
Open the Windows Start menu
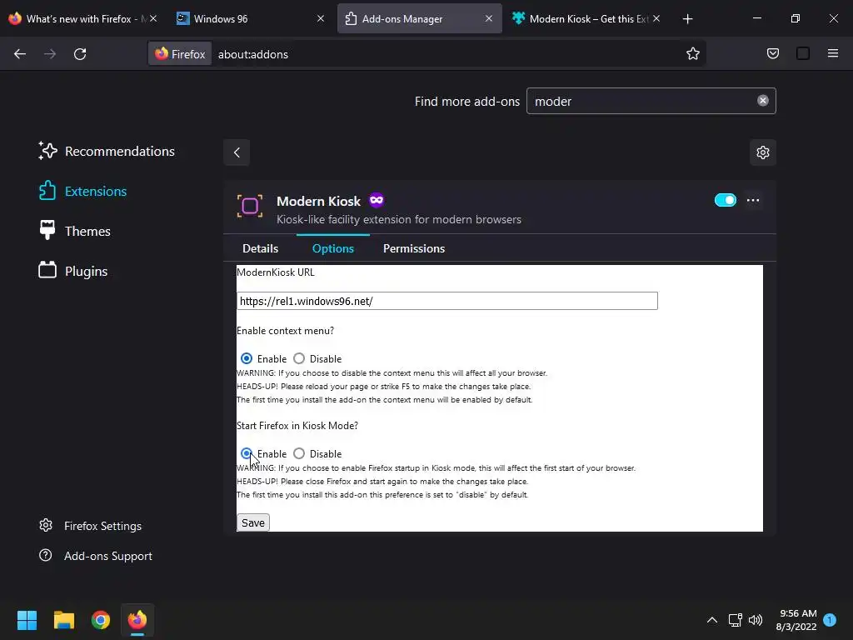tap(27, 620)
